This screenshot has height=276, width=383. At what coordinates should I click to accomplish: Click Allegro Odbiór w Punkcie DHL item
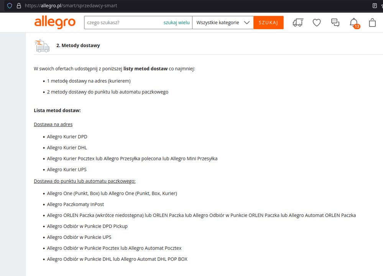117,259
